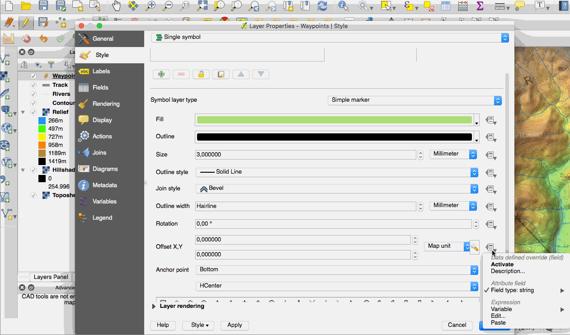
Task: Expand the Layer rendering section
Action: 155,306
